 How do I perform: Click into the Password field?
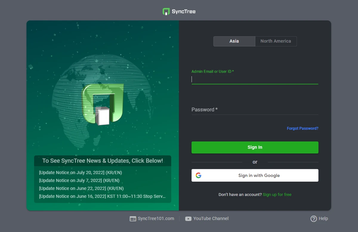tap(255, 110)
